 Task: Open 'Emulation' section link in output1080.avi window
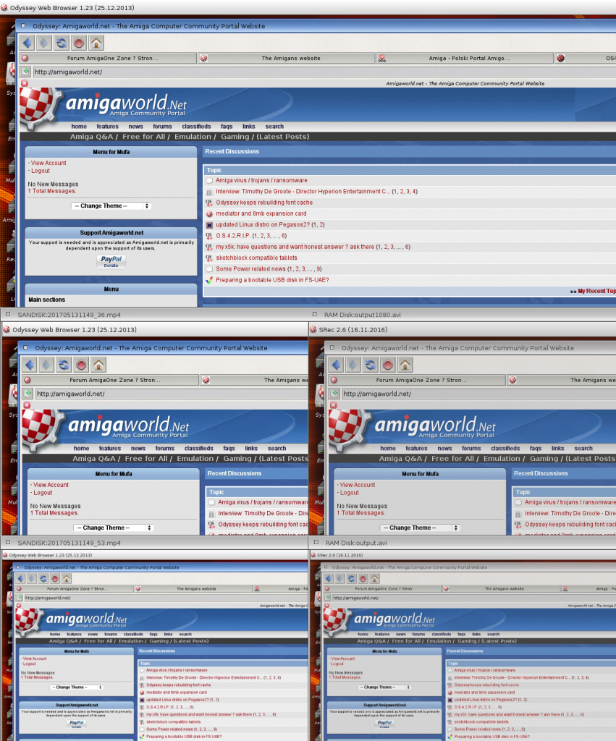tap(502, 458)
